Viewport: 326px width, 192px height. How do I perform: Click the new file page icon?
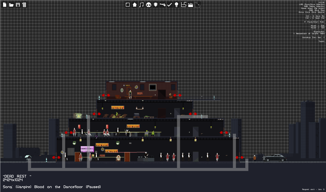click(x=5, y=5)
